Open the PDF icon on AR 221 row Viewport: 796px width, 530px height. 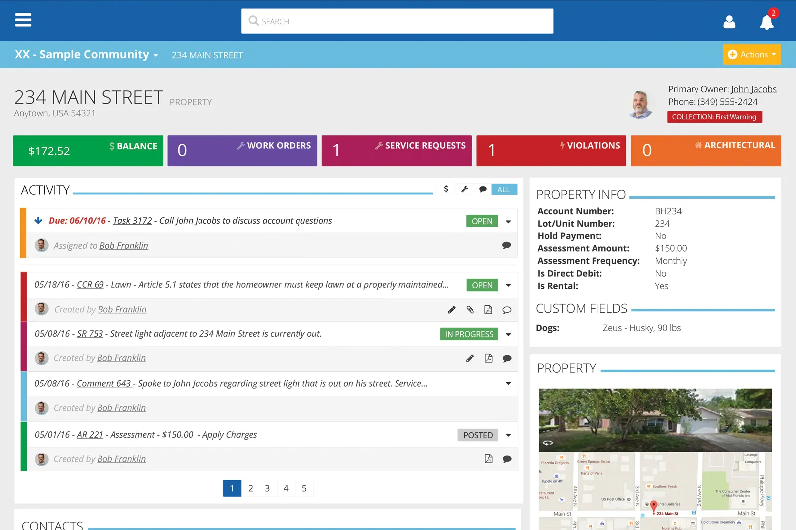click(x=488, y=459)
